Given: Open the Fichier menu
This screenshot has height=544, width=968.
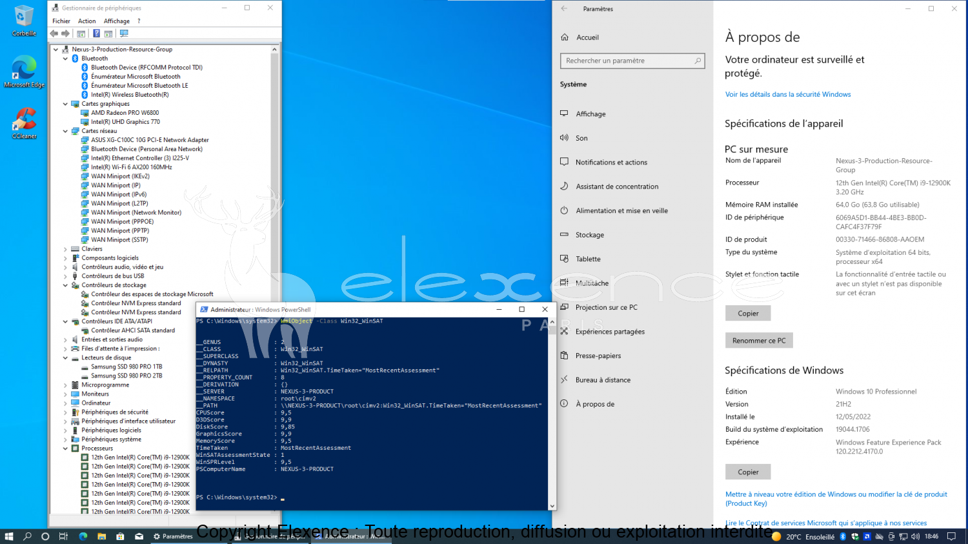Looking at the screenshot, I should tap(61, 21).
